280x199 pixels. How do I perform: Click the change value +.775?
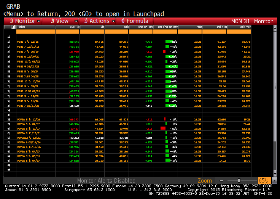click(x=149, y=42)
